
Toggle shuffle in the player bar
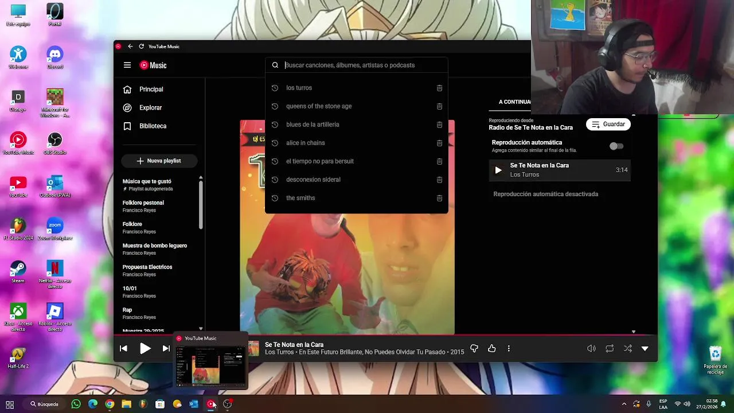628,348
